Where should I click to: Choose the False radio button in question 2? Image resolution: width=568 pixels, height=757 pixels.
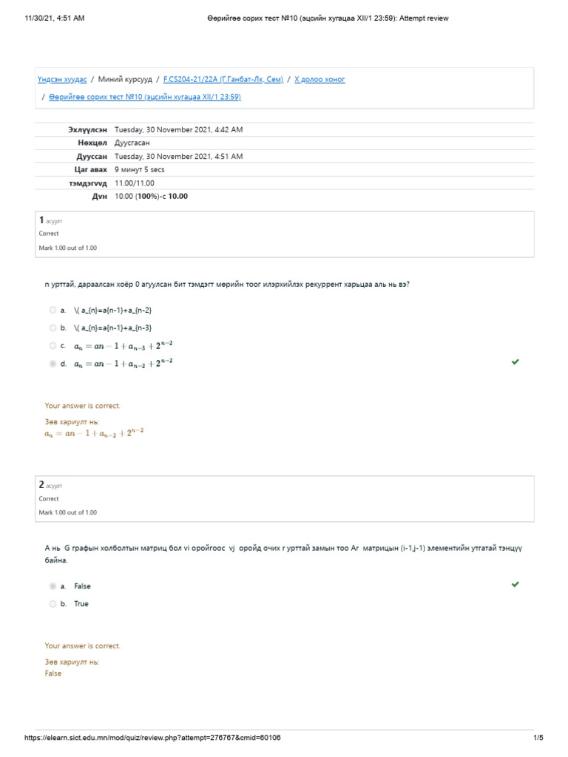(53, 586)
